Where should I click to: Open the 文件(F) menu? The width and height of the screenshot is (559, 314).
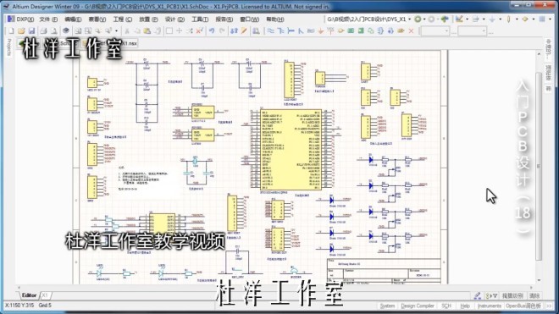[x=48, y=19]
